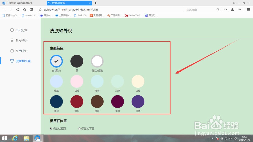Click the undo closed tab arrow
Image resolution: width=253 pixels, height=142 pixels.
click(226, 10)
